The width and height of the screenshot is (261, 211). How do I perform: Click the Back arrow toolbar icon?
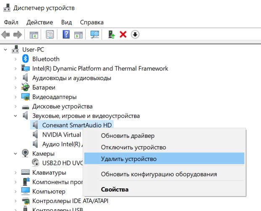tap(5, 35)
